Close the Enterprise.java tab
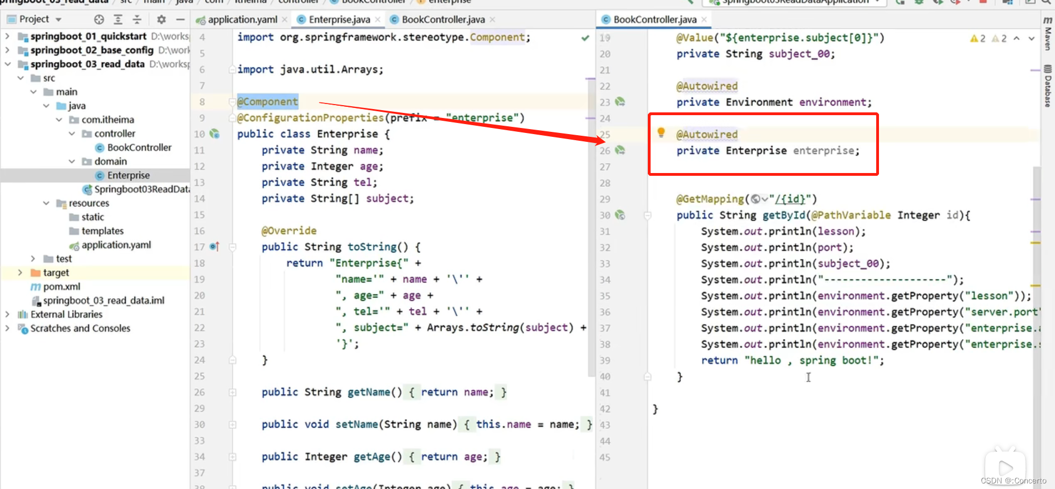1055x489 pixels. pos(378,19)
